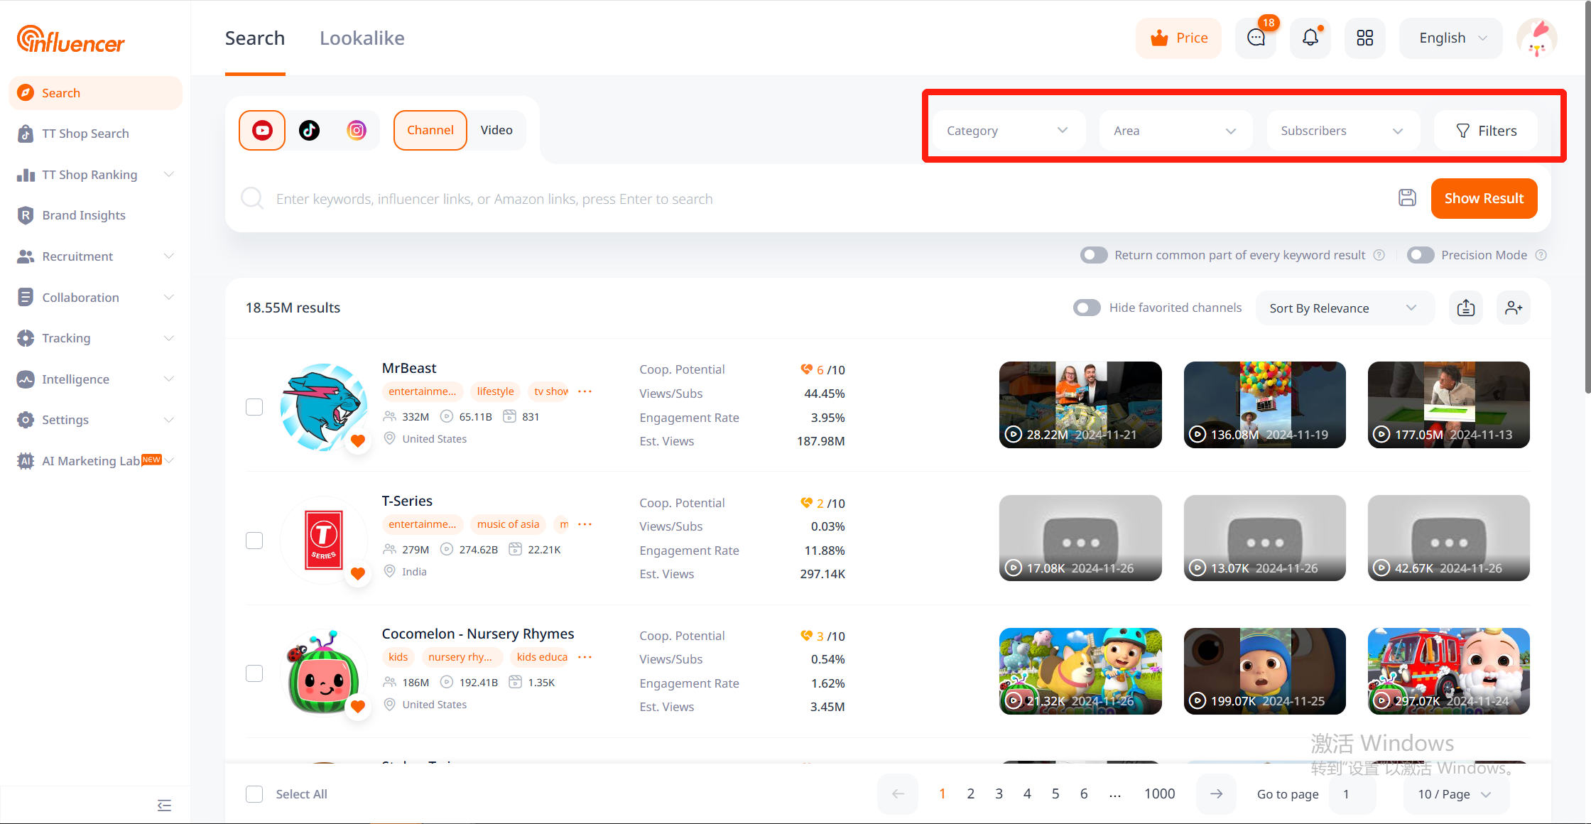Switch to the TikTok platform icon

point(309,130)
